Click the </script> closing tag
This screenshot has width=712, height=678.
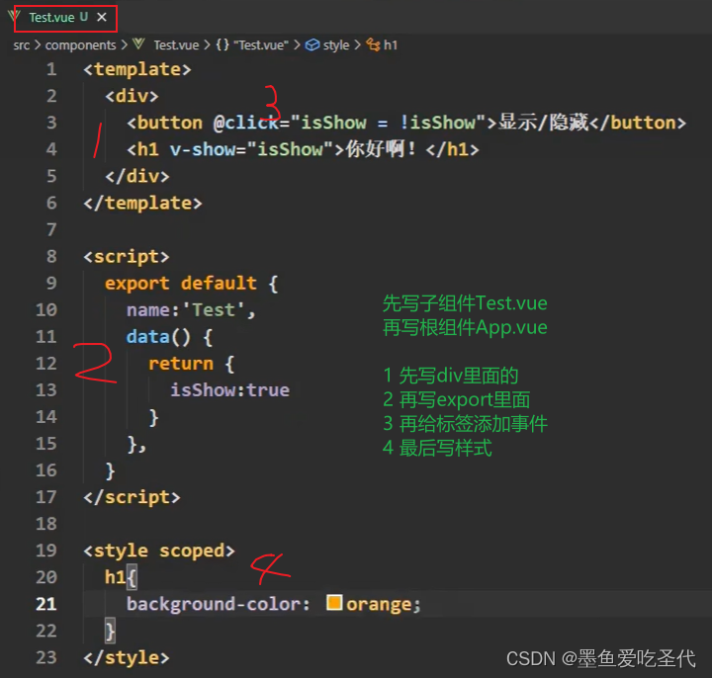click(132, 497)
